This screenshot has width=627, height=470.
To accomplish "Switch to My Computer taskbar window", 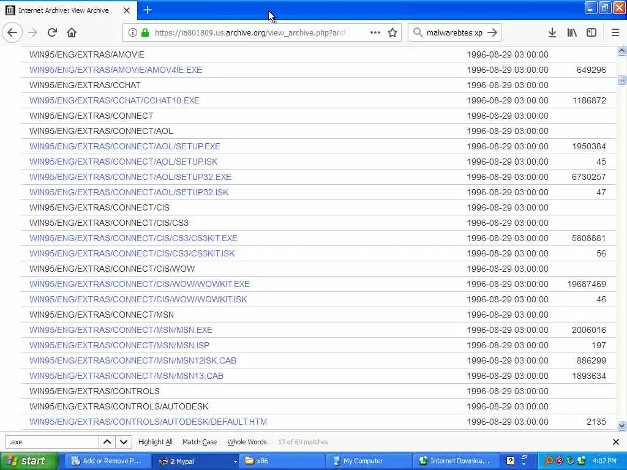I will pos(369,461).
